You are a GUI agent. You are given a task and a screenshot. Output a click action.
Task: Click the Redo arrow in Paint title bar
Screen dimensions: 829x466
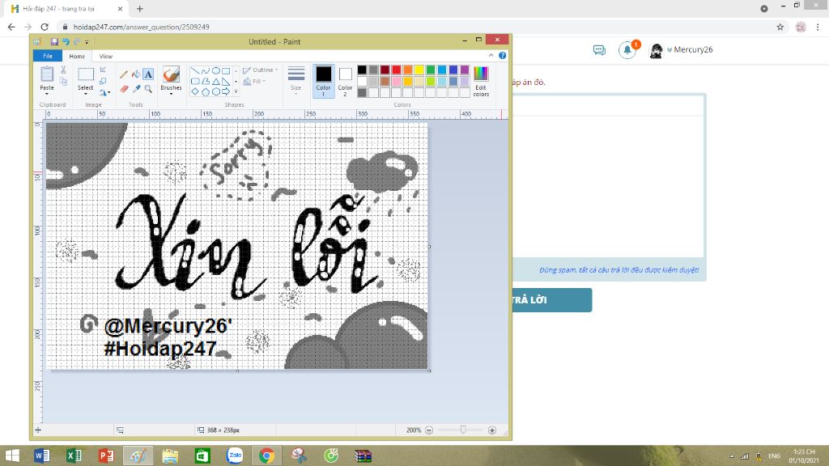77,42
